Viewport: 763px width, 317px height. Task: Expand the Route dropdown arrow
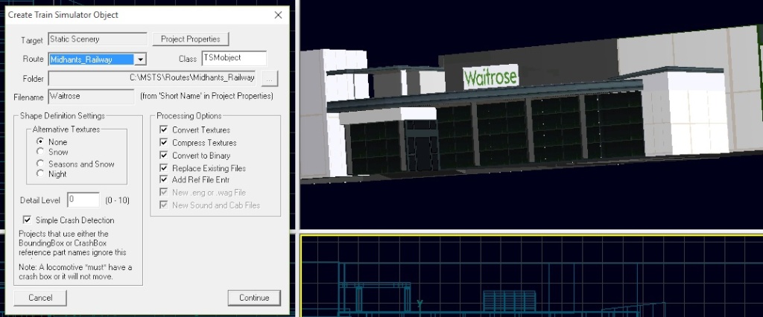coord(140,60)
